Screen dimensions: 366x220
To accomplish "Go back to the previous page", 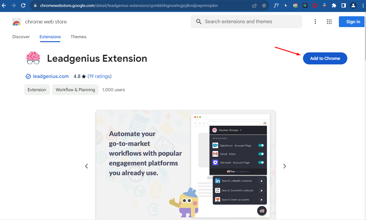I will 4,5.
